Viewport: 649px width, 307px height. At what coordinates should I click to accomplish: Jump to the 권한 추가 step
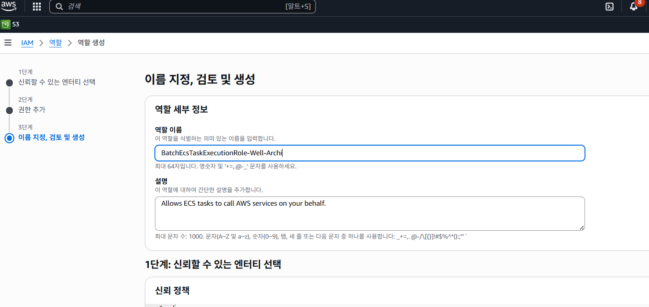[32, 110]
